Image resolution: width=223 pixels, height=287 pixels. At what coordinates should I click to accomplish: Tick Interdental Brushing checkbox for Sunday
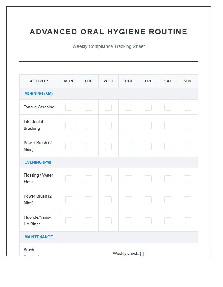(188, 125)
